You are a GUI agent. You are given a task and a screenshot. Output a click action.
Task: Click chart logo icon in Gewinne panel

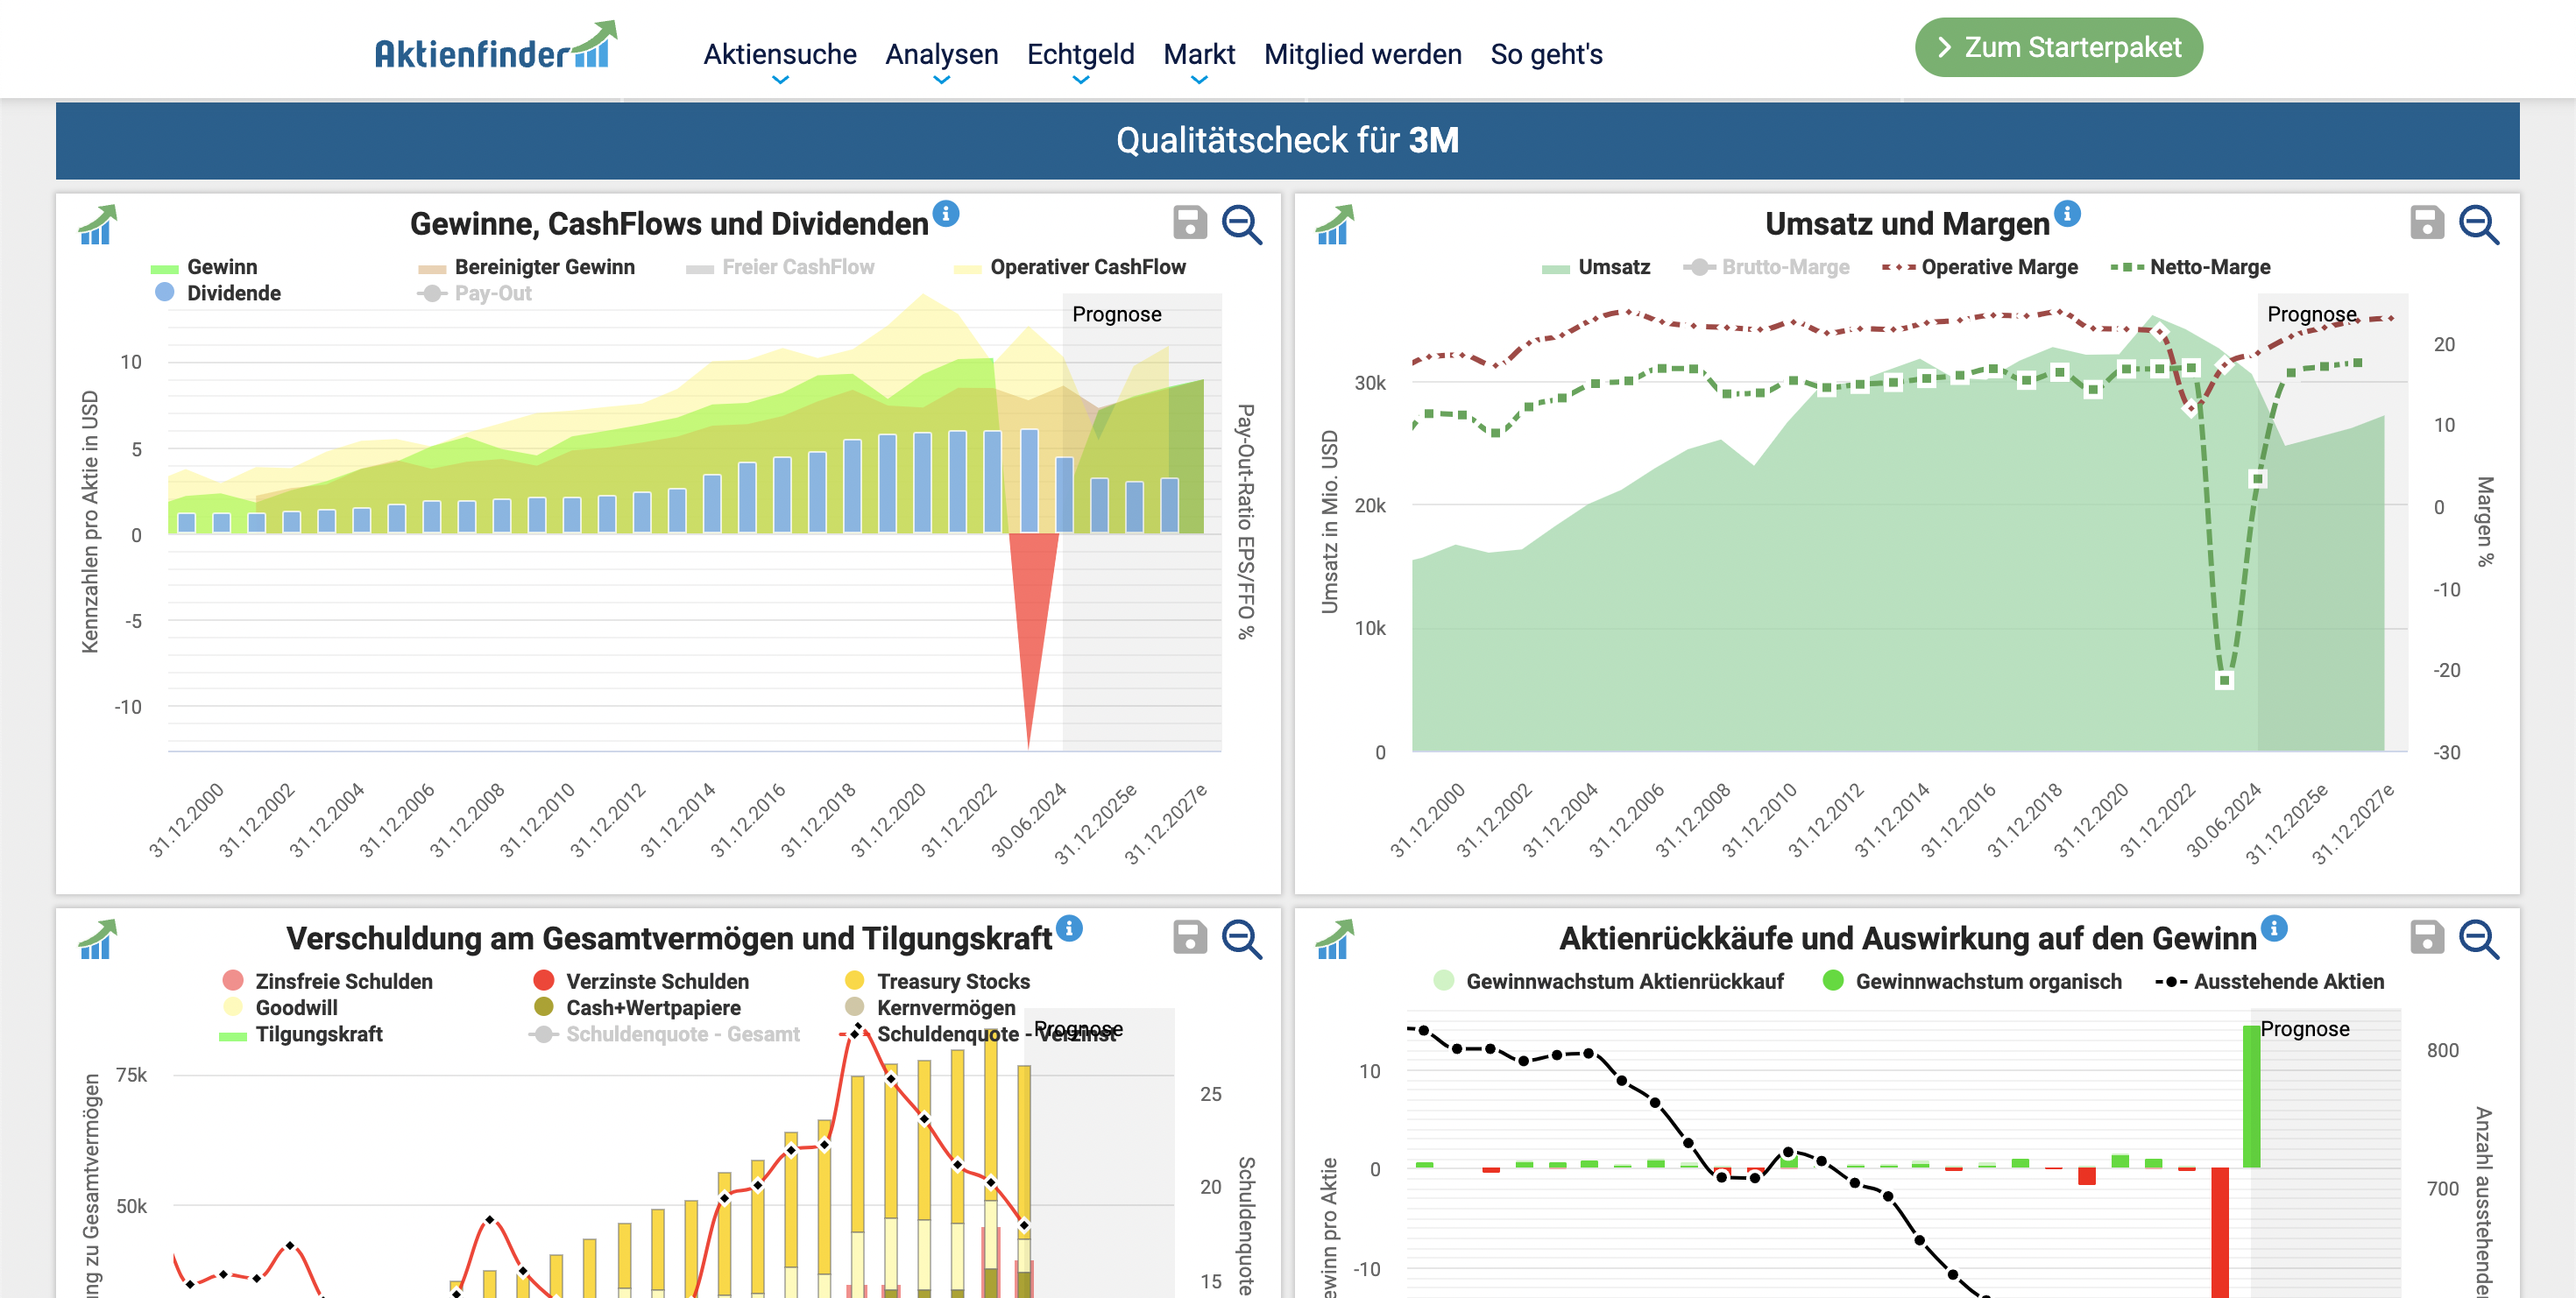click(x=98, y=224)
